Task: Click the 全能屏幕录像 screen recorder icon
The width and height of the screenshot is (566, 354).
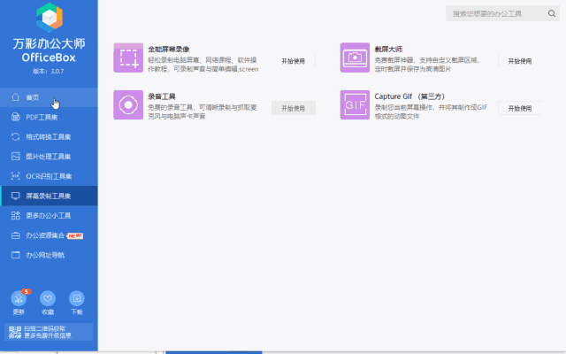Action: [x=128, y=58]
